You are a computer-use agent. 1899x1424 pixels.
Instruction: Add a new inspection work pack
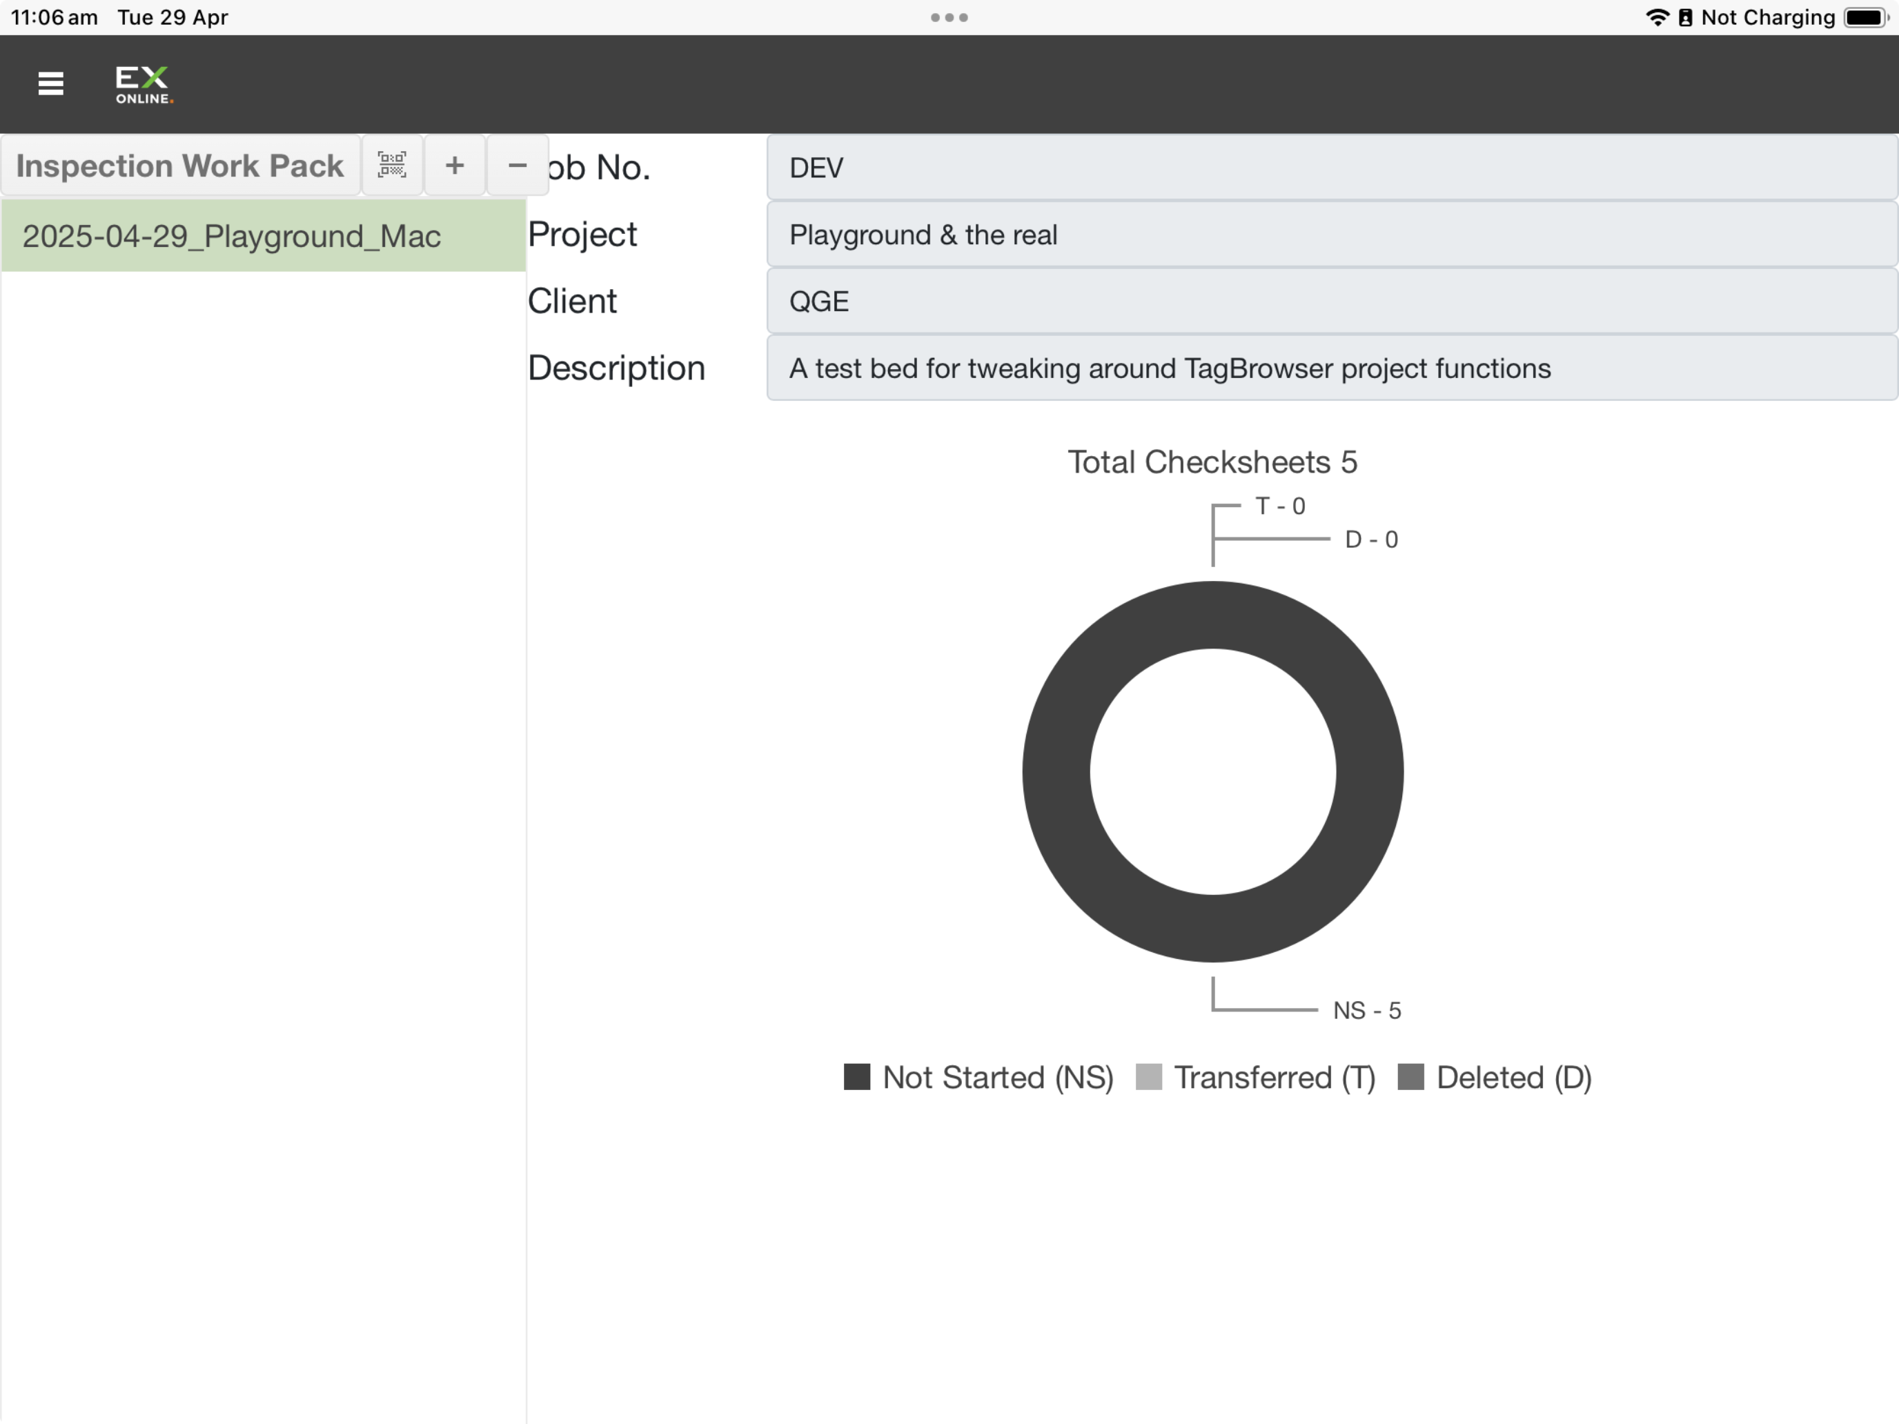(455, 165)
